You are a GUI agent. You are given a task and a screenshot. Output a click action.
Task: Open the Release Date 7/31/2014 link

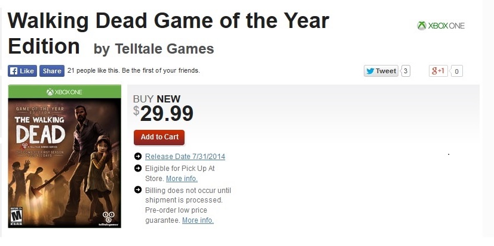(x=185, y=157)
